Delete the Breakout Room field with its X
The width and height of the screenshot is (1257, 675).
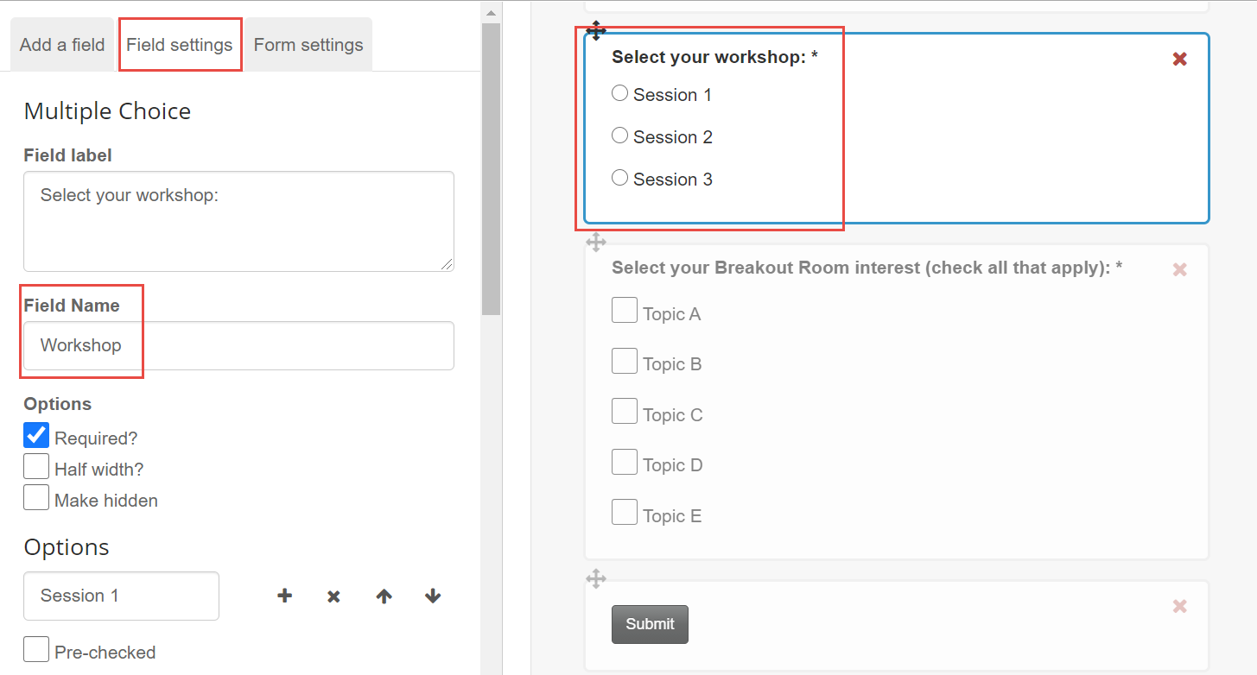click(1179, 269)
